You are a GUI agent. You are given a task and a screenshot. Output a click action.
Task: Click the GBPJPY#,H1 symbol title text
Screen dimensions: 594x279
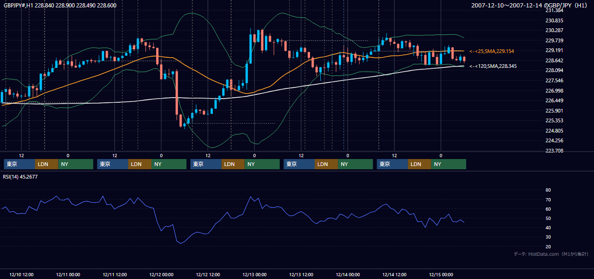click(18, 6)
